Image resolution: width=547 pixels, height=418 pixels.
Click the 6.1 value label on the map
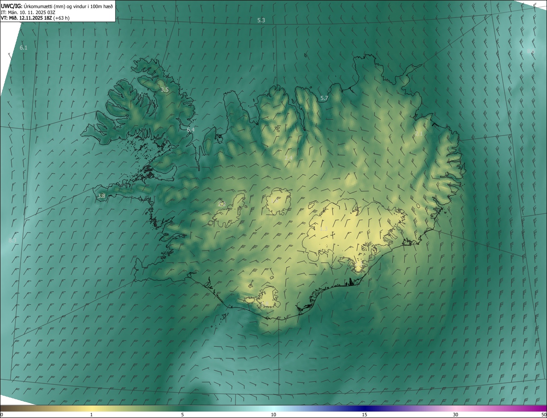click(x=24, y=48)
